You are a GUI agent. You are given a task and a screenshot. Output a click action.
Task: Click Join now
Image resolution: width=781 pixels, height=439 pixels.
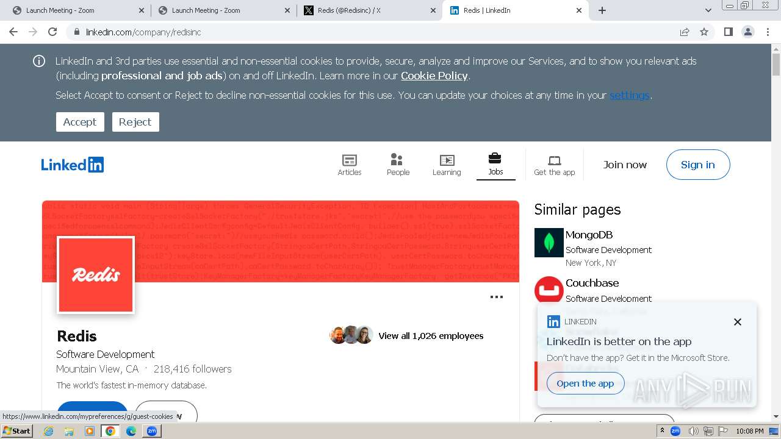coord(625,165)
